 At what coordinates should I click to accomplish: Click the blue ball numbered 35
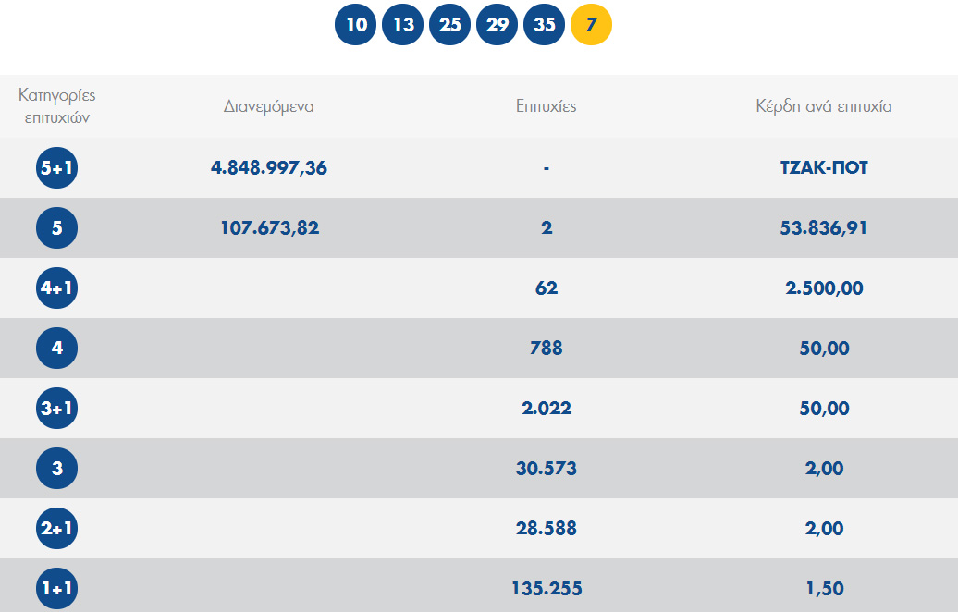tap(545, 25)
